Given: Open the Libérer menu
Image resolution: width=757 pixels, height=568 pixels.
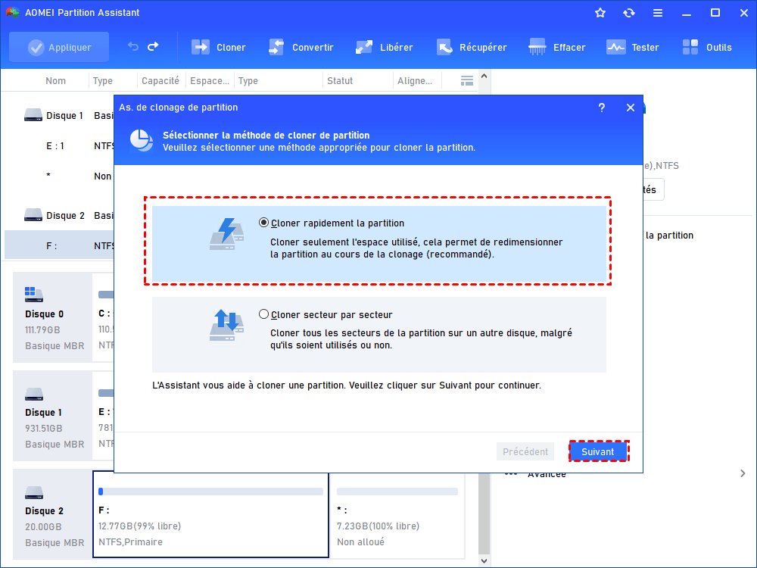Looking at the screenshot, I should tap(385, 47).
